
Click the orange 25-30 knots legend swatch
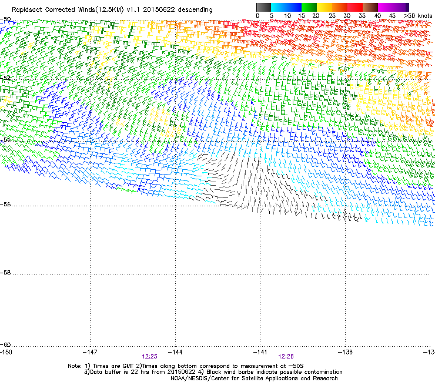(340, 7)
